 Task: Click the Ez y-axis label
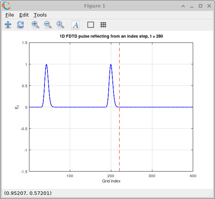pos(17,107)
